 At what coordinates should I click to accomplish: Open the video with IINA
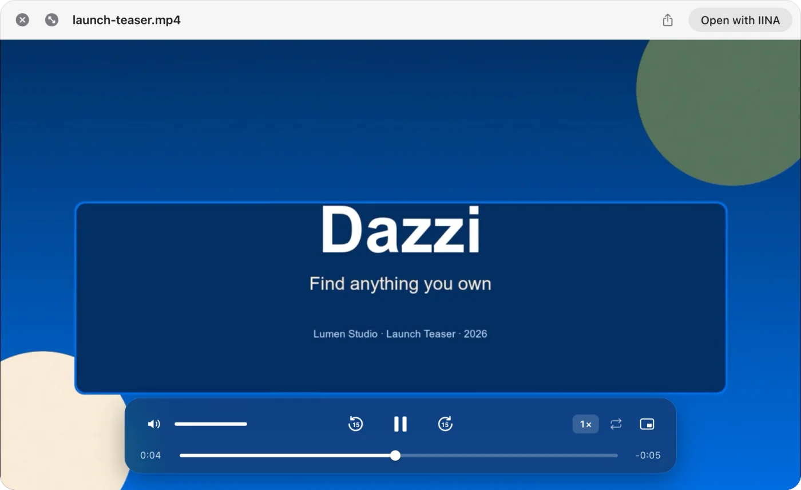(x=740, y=20)
